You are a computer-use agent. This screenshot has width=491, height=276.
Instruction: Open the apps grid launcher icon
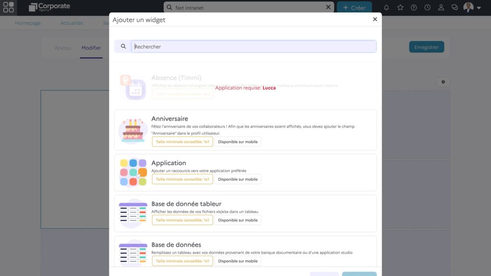[9, 7]
